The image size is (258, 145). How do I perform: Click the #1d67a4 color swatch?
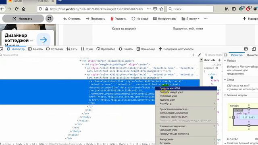(x=212, y=77)
